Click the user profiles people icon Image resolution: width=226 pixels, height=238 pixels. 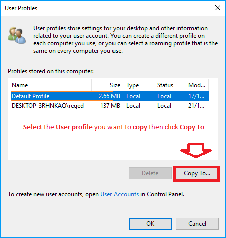tap(17, 35)
